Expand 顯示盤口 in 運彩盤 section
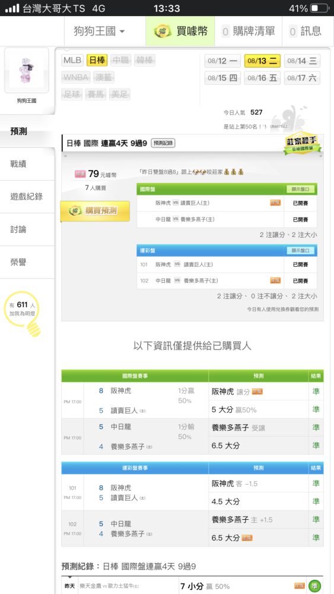Screen dimensions: 334x594 300,251
